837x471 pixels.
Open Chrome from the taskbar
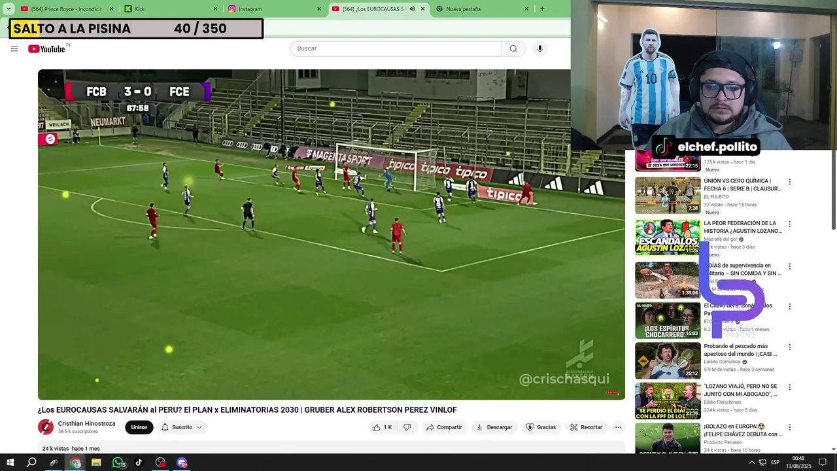tap(75, 462)
